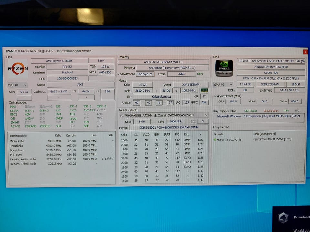Click the Download notification text
The image size is (310, 232).
pyautogui.click(x=301, y=217)
